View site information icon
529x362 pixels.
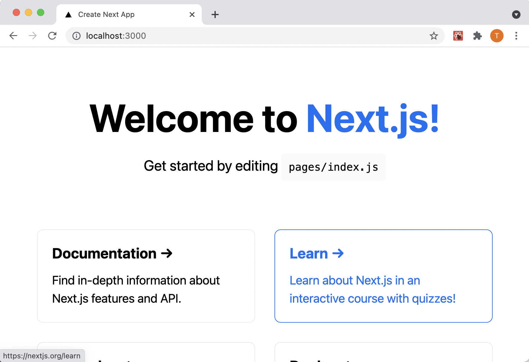coord(76,36)
